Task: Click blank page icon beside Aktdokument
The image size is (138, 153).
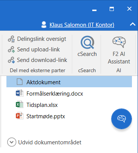Action: [20, 82]
